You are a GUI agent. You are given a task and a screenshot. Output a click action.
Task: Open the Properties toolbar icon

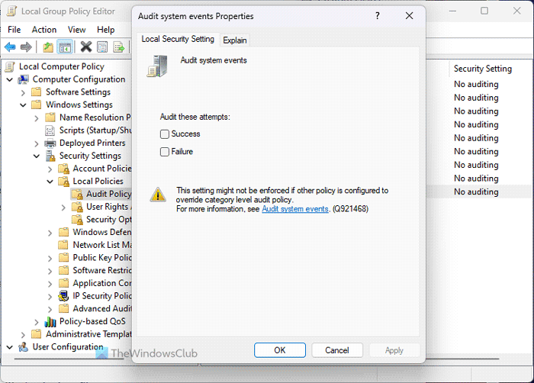click(102, 47)
